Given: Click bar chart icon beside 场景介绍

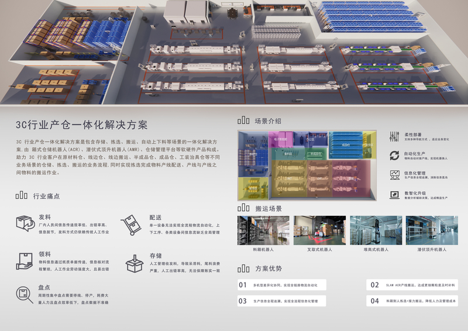Looking at the screenshot, I should [243, 121].
